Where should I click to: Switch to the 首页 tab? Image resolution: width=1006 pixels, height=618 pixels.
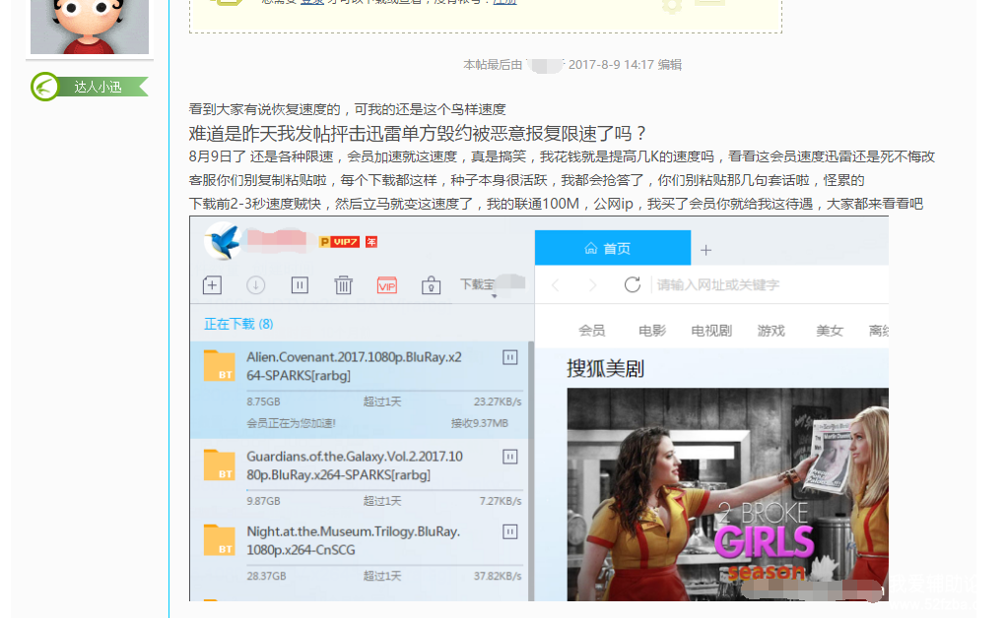(x=613, y=248)
